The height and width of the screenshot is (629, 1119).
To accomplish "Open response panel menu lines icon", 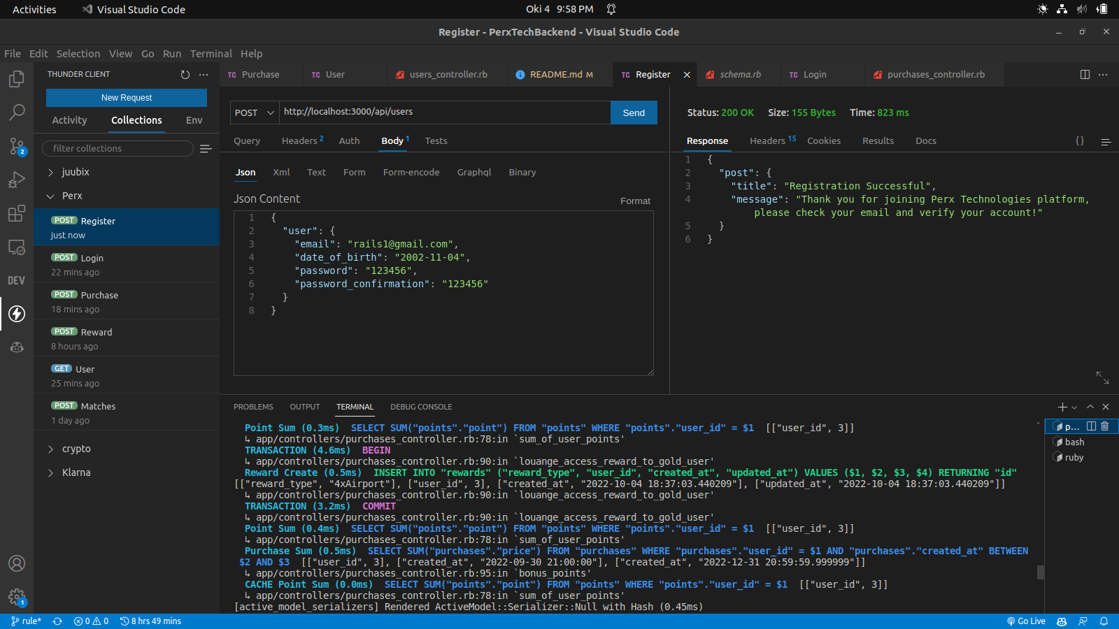I will (x=1106, y=142).
